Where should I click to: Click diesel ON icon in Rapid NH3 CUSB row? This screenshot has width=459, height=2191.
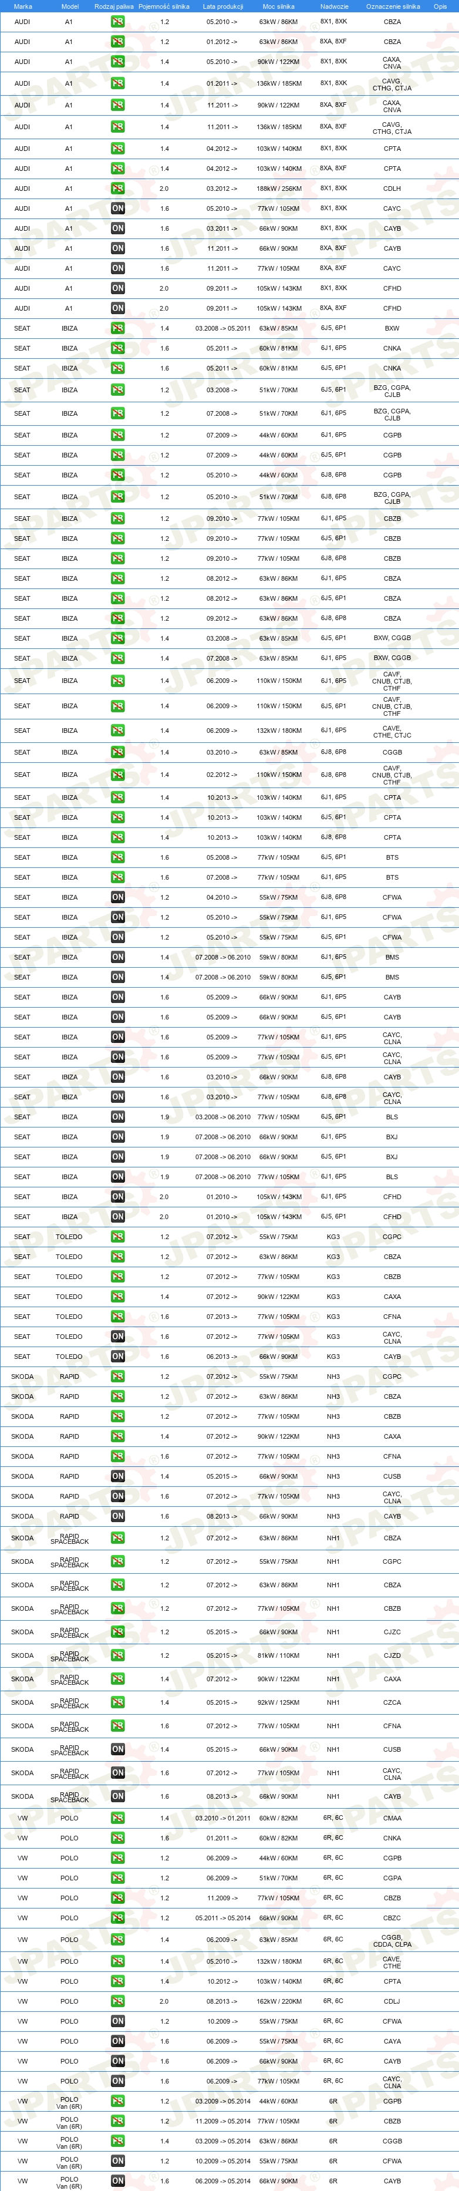[x=117, y=1476]
